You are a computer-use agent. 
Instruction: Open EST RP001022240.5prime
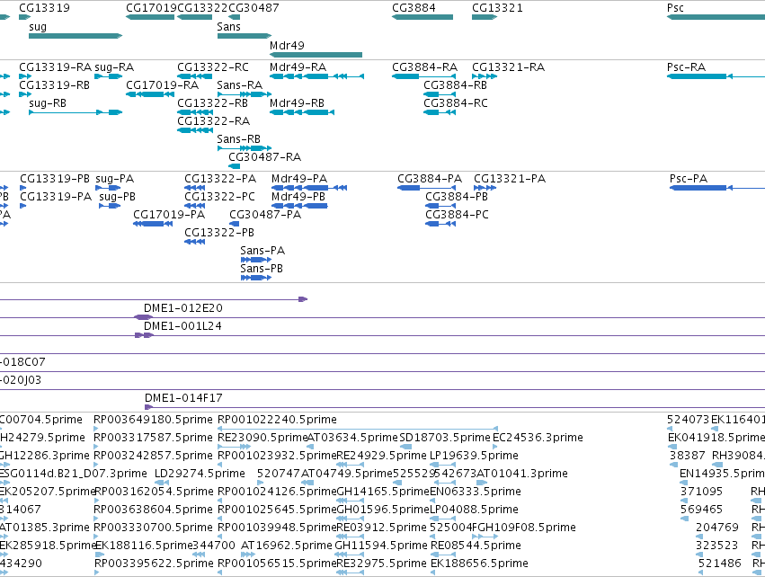(277, 420)
